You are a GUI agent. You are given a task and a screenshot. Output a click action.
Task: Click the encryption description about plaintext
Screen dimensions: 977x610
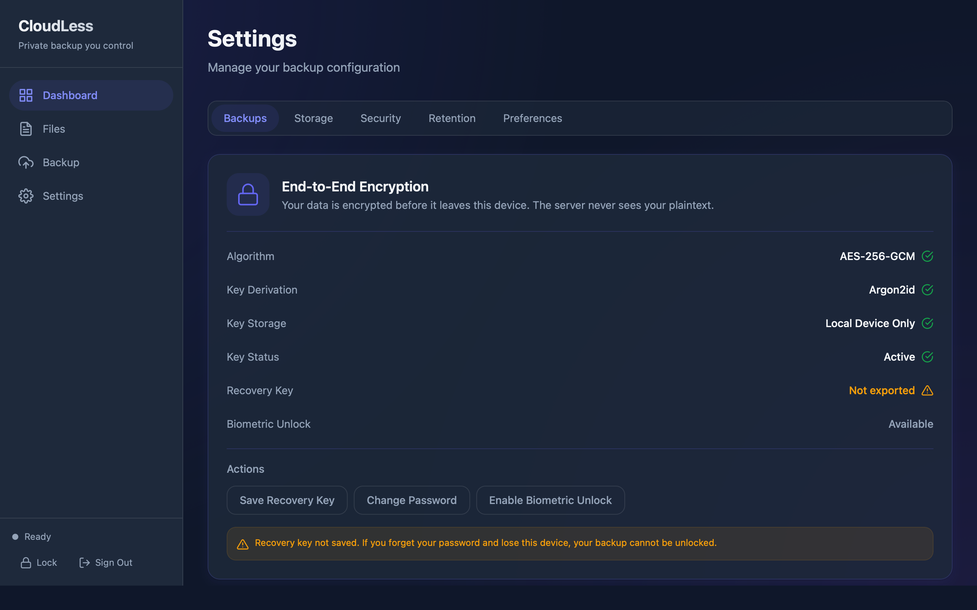point(497,205)
